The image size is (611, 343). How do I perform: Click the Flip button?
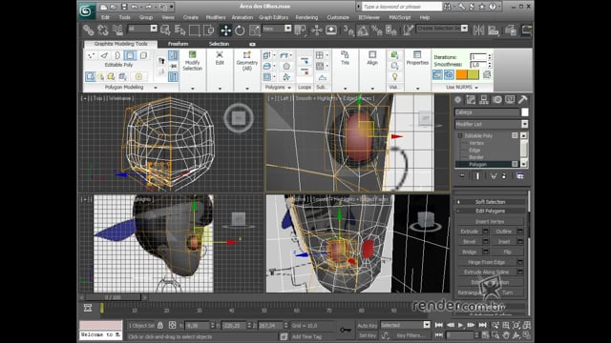click(x=507, y=252)
